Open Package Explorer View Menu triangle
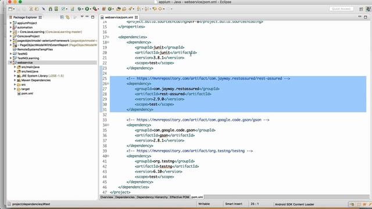The width and height of the screenshot is (372, 209). [x=82, y=17]
